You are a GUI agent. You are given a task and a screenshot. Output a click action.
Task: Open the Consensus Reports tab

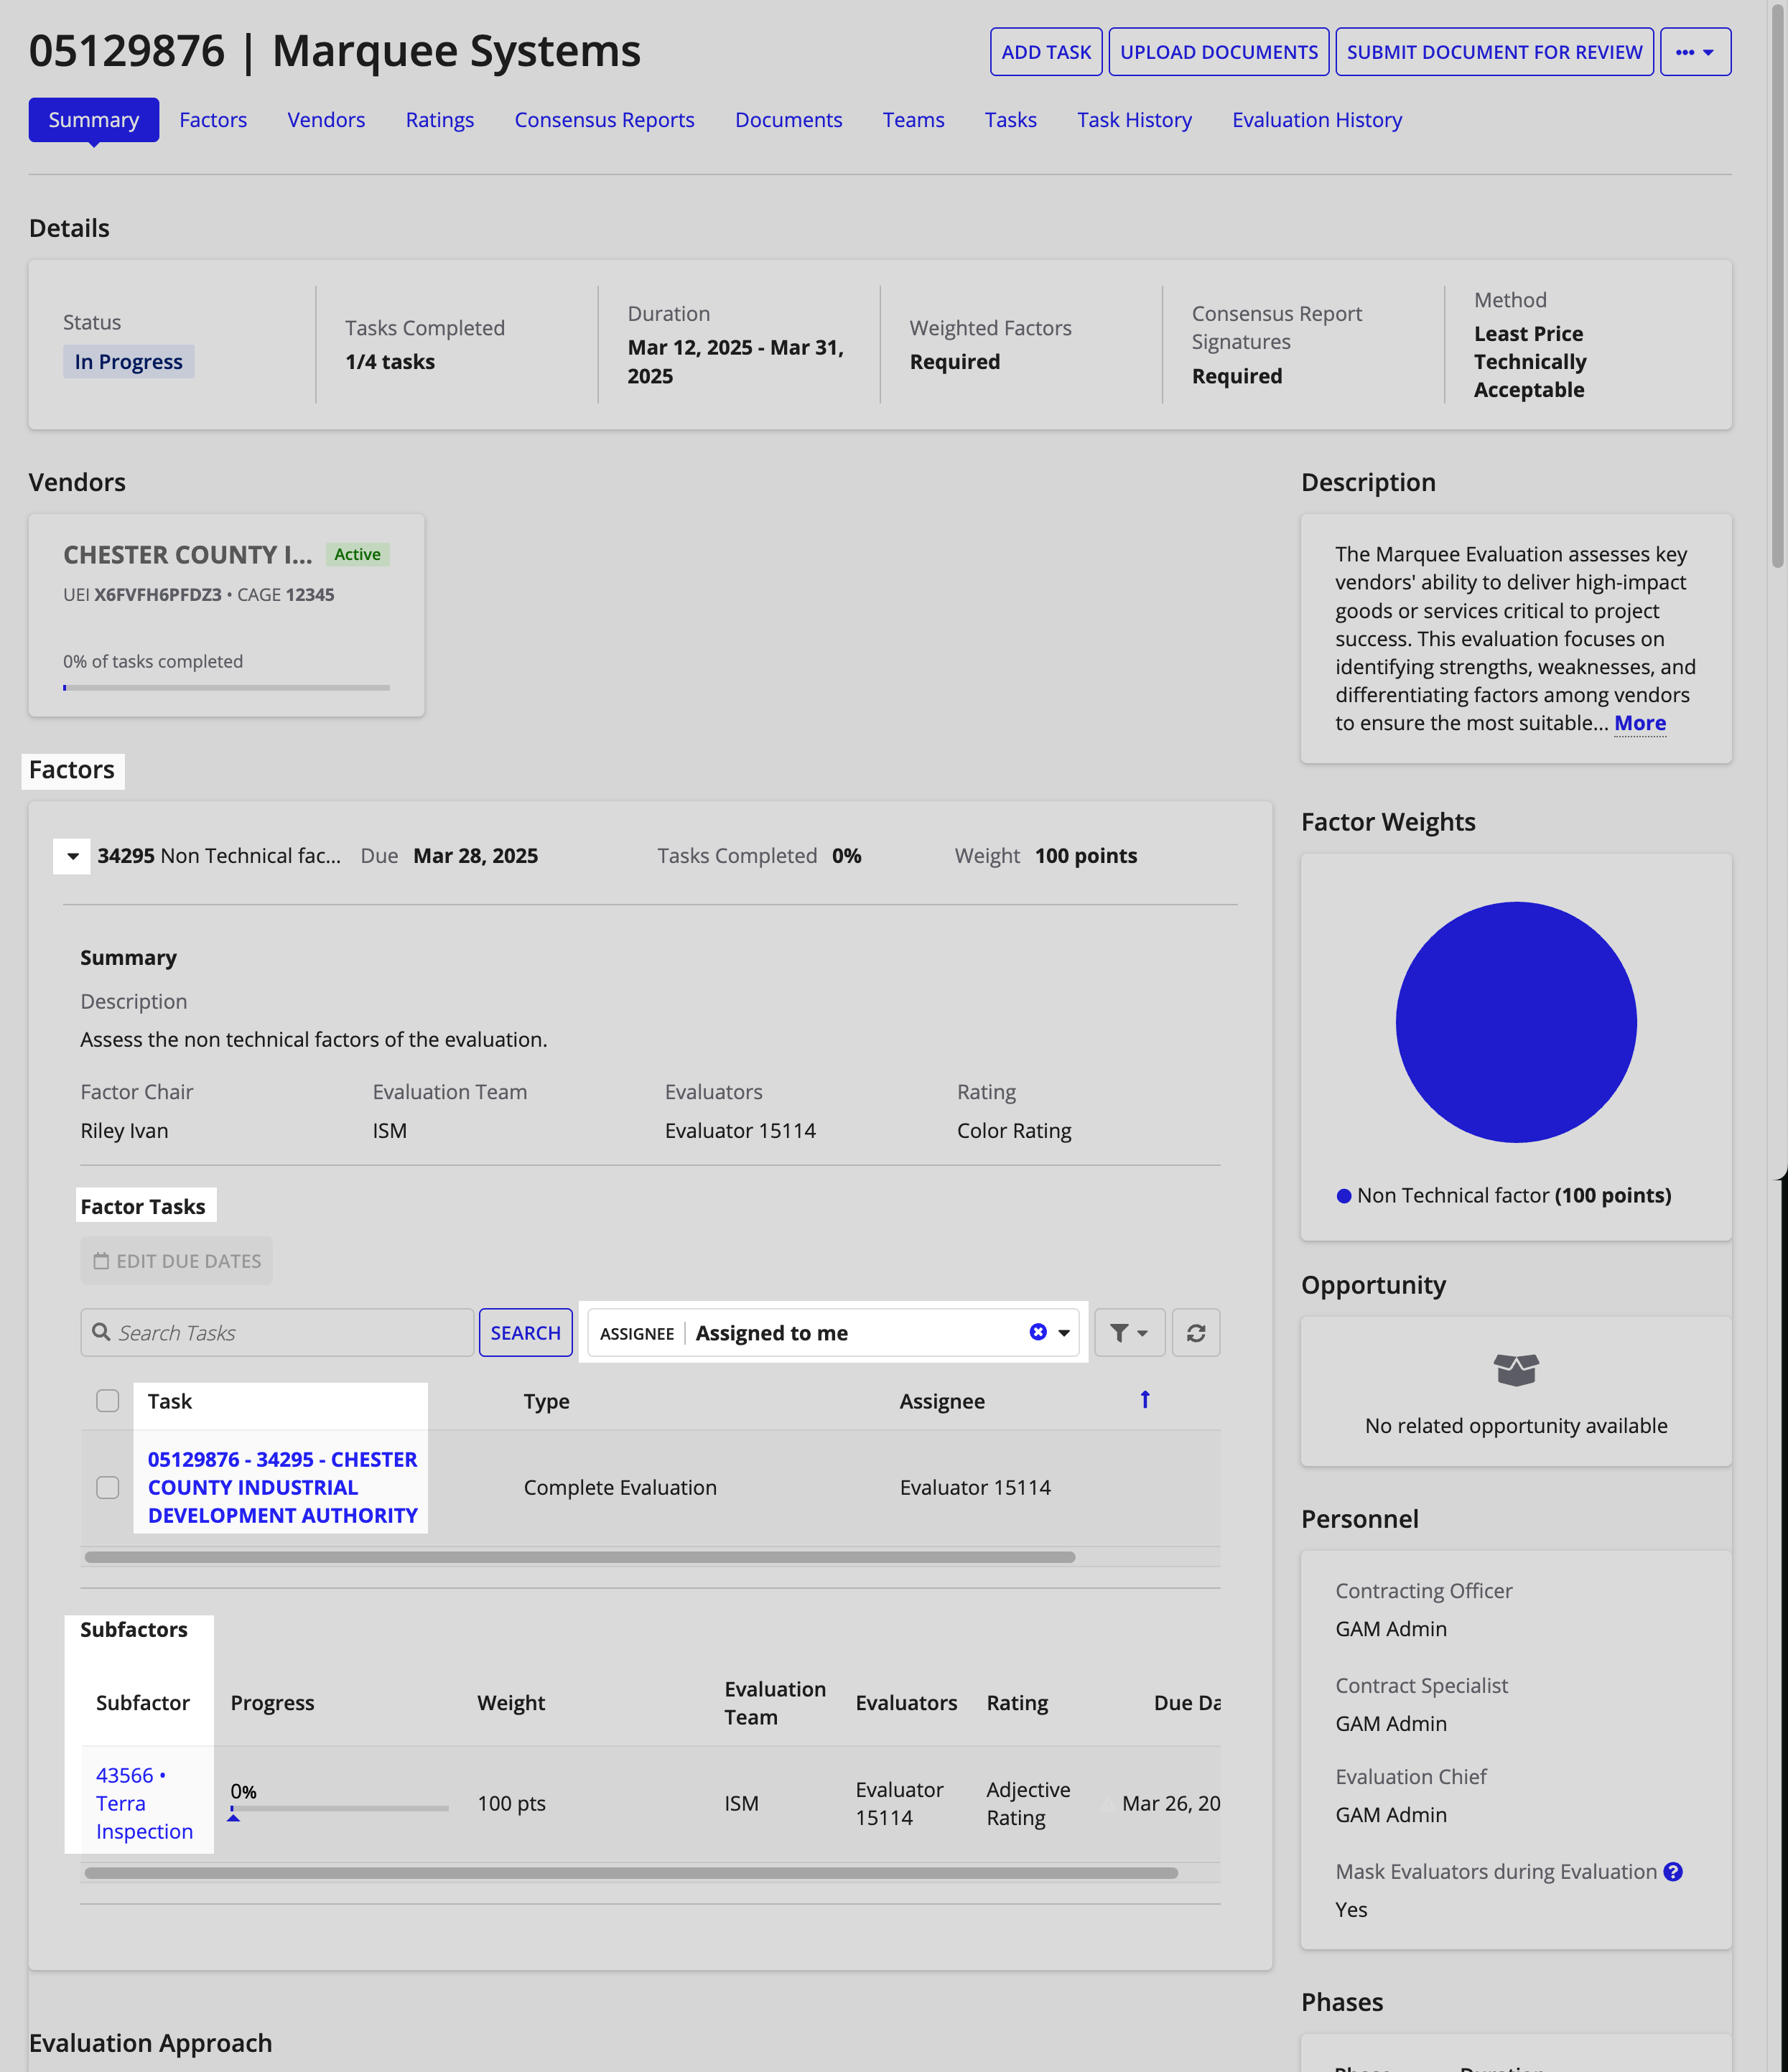[604, 120]
